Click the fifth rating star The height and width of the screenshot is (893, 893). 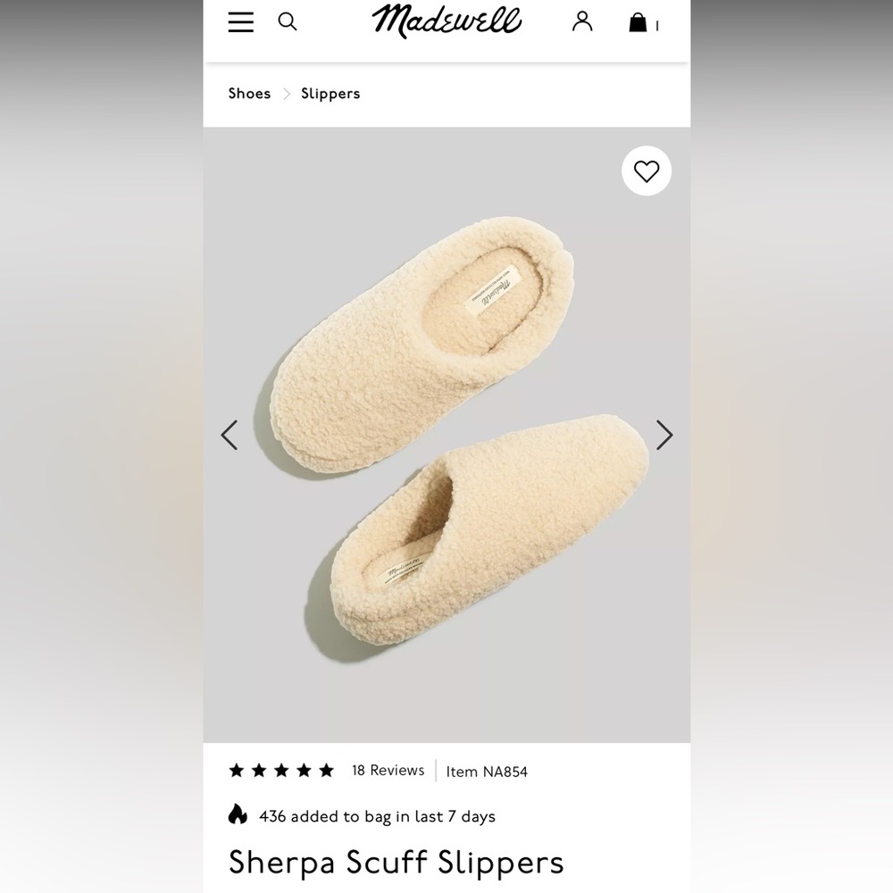327,769
